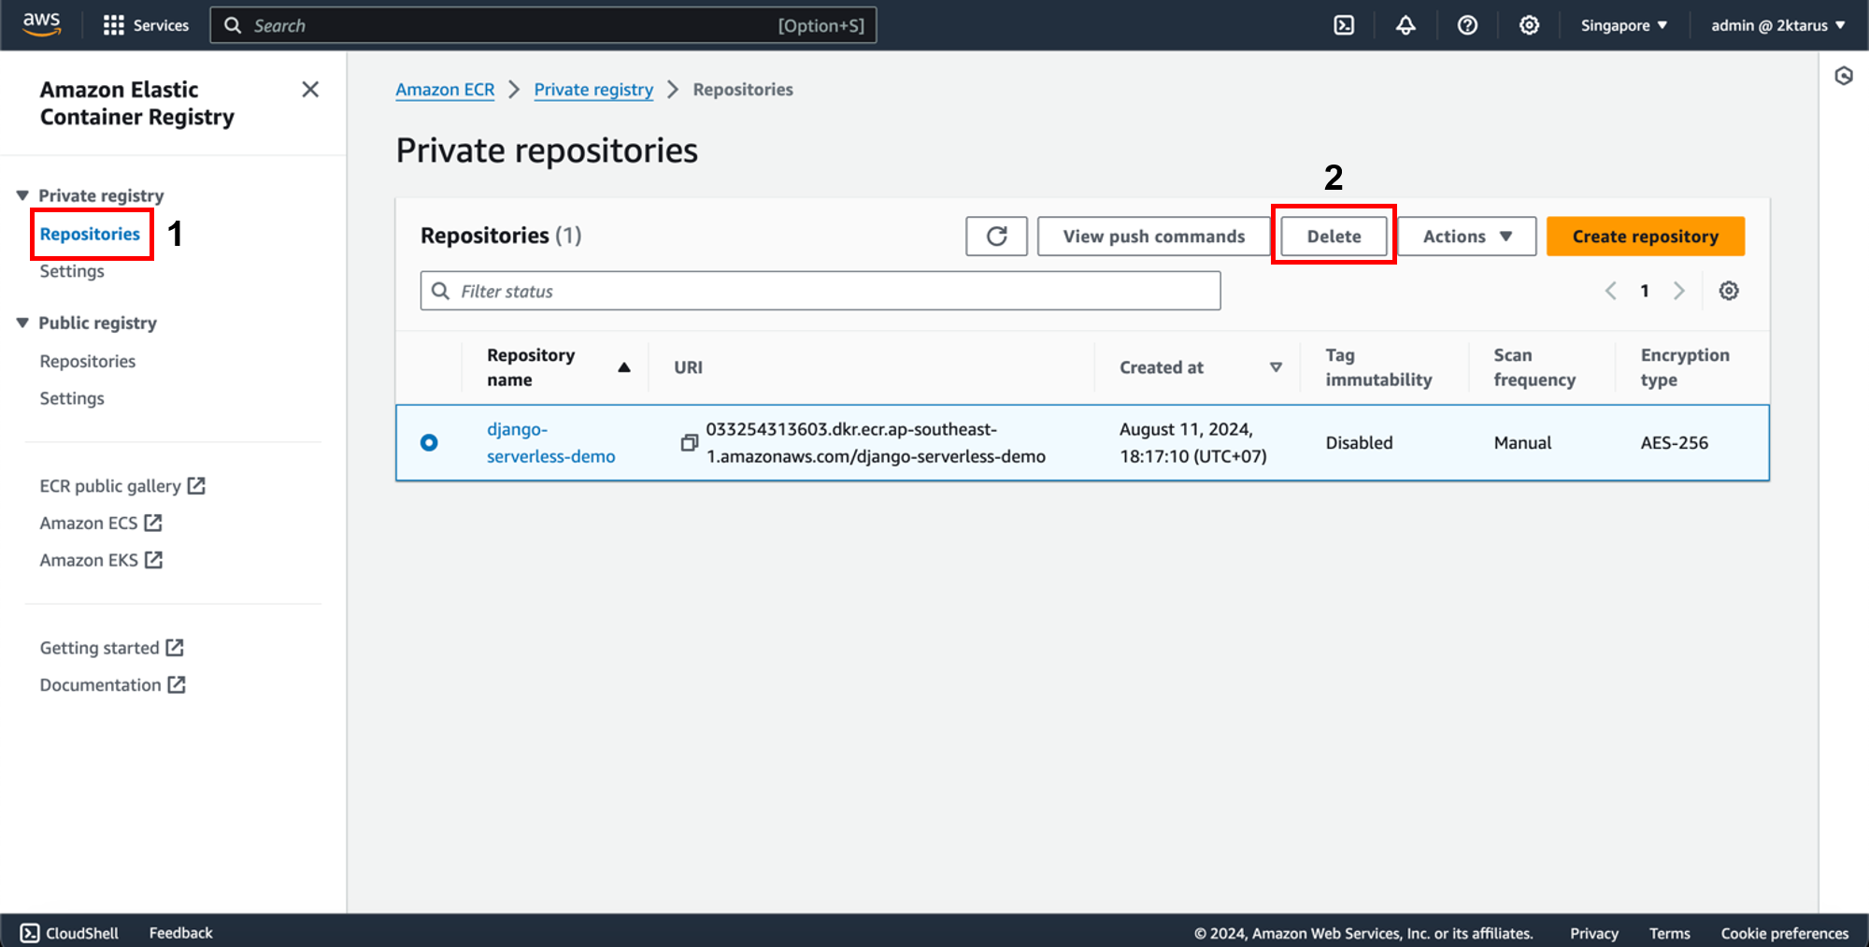This screenshot has height=947, width=1869.
Task: Open the top bar settings gear
Action: coord(1529,25)
